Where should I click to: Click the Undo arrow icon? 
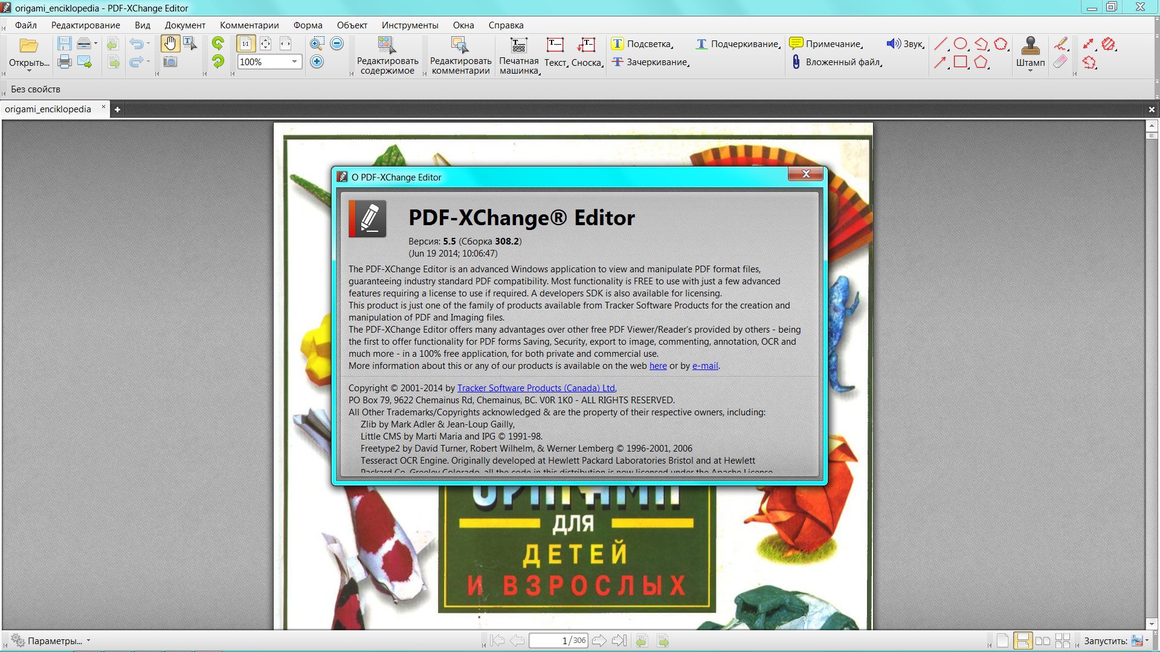pos(137,44)
